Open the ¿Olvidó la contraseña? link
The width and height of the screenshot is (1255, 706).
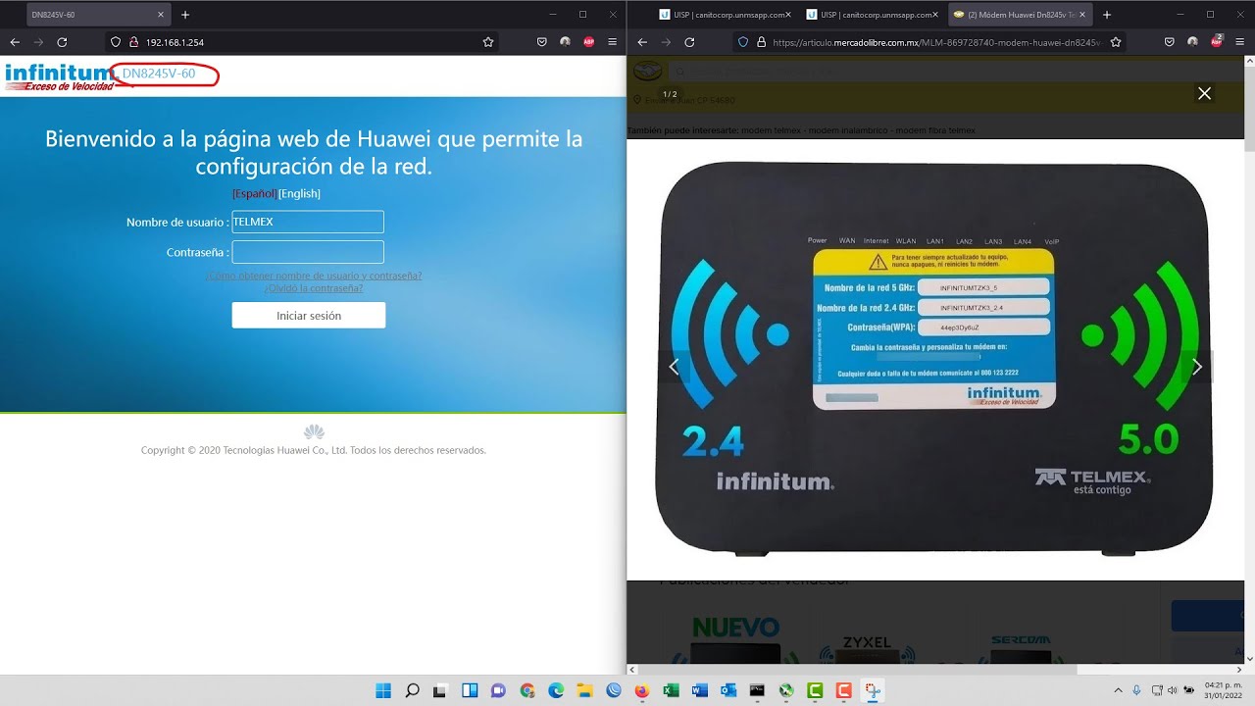314,288
